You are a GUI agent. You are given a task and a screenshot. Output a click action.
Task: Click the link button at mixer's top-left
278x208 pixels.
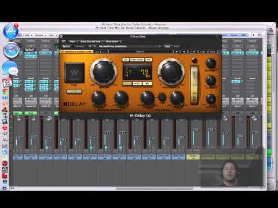point(20,35)
